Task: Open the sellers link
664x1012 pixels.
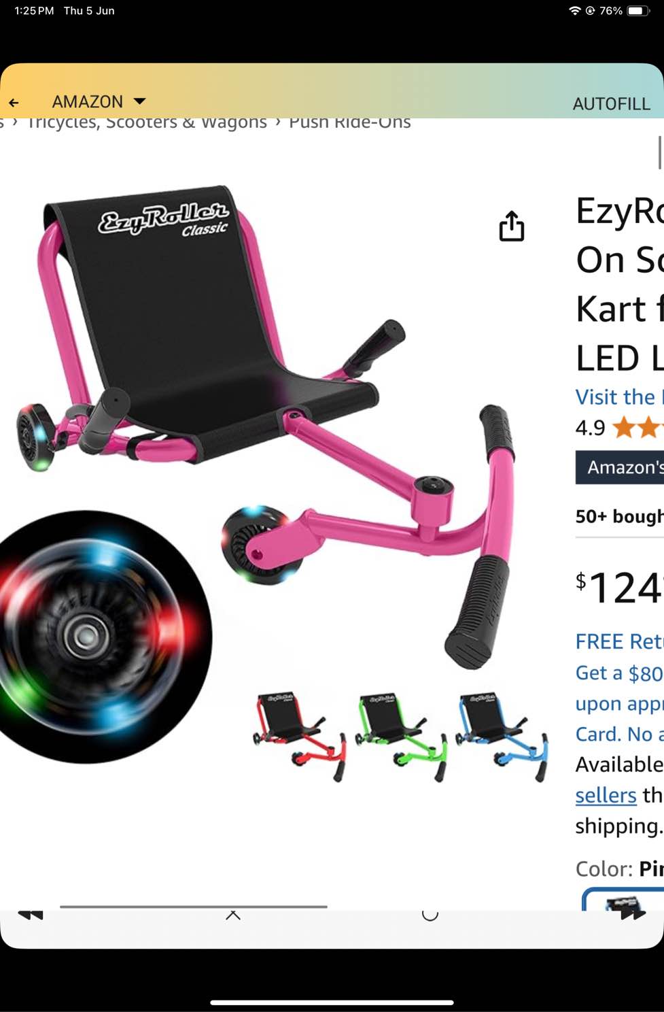Action: click(606, 795)
